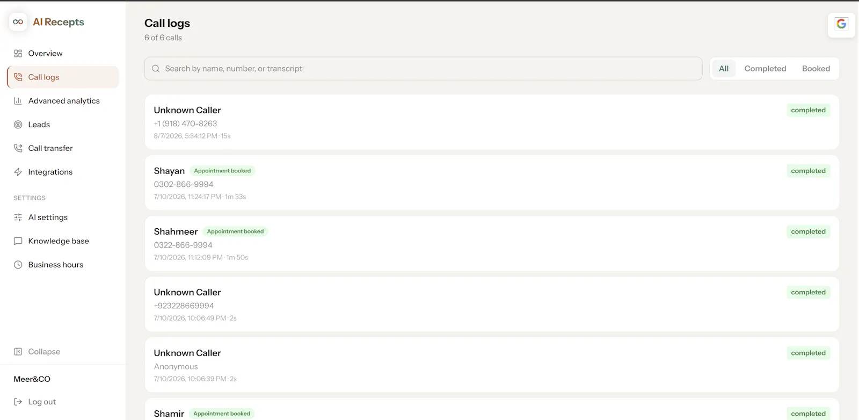Click the Call transfer phone icon
Image resolution: width=859 pixels, height=420 pixels.
(18, 148)
